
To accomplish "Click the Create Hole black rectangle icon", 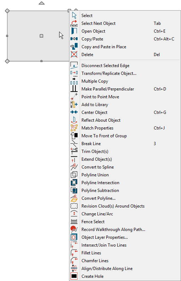I will click(x=74, y=276).
